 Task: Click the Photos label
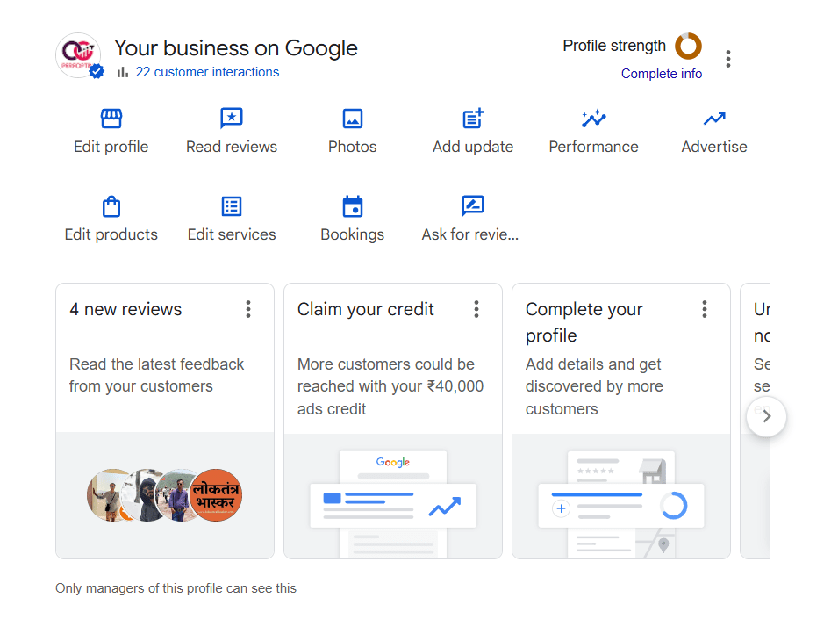353,147
